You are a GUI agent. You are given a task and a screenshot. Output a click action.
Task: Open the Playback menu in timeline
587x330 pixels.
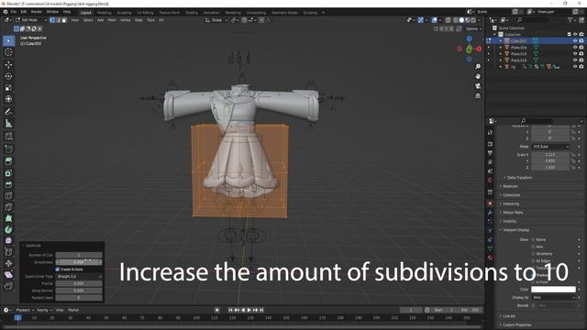point(25,310)
